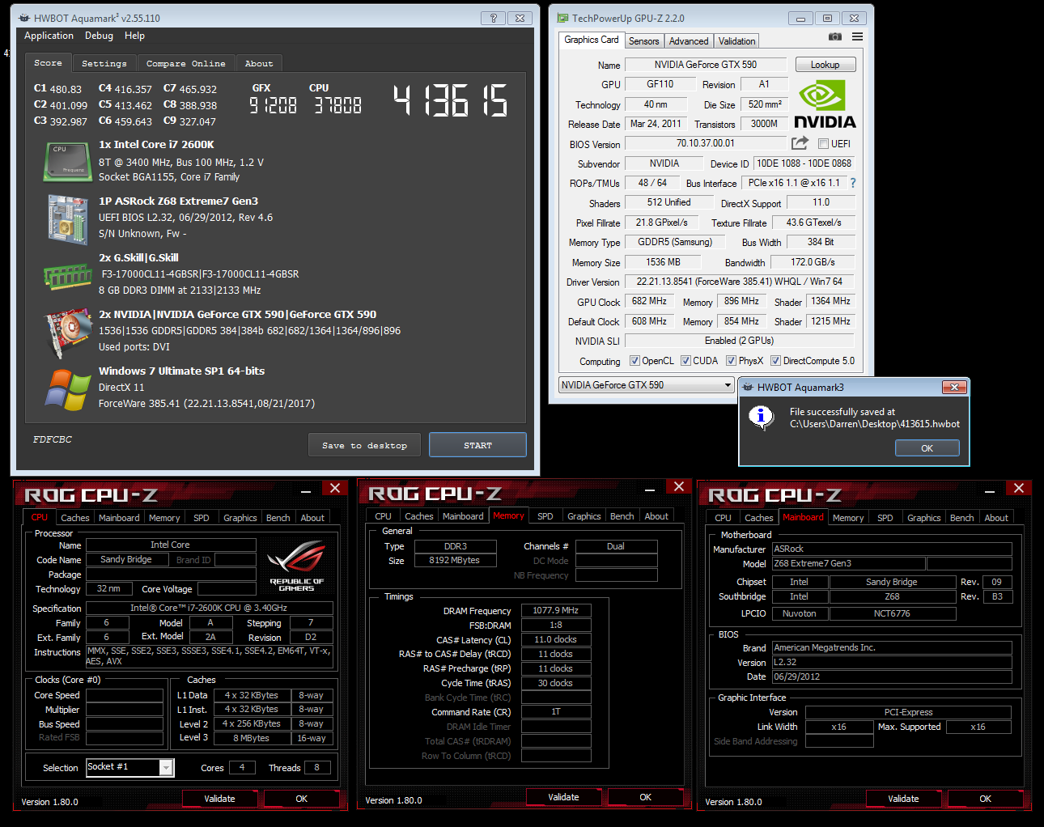Click the Memory Type field DDR3
Viewport: 1044px width, 827px height.
pyautogui.click(x=455, y=546)
